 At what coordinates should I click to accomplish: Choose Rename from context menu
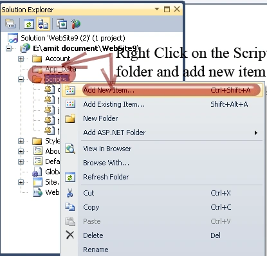pyautogui.click(x=162, y=250)
